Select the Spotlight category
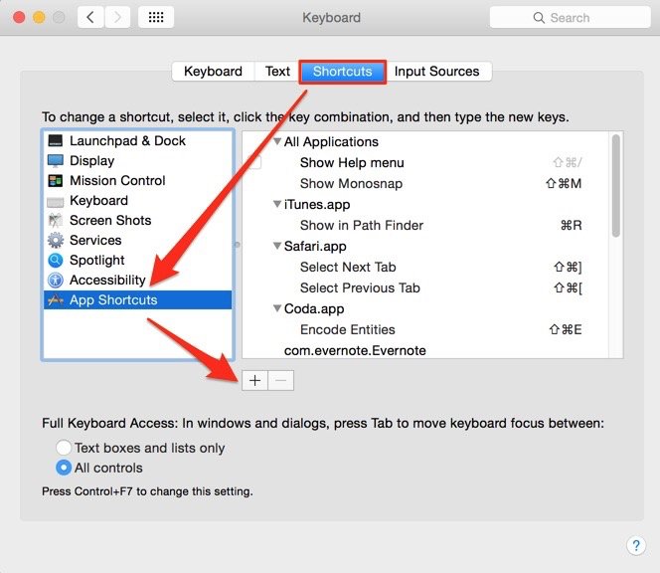This screenshot has width=660, height=573. tap(137, 260)
